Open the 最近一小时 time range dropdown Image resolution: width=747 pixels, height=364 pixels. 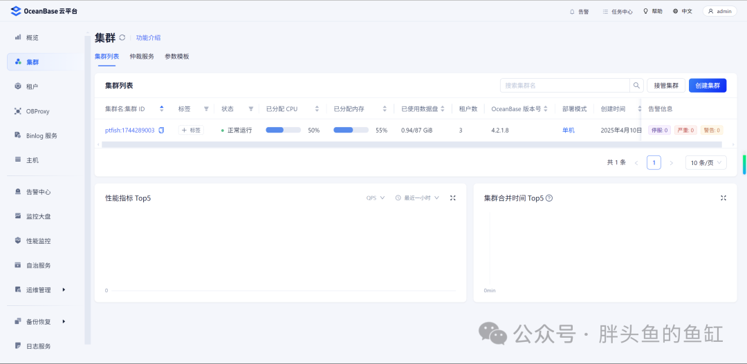click(x=417, y=198)
